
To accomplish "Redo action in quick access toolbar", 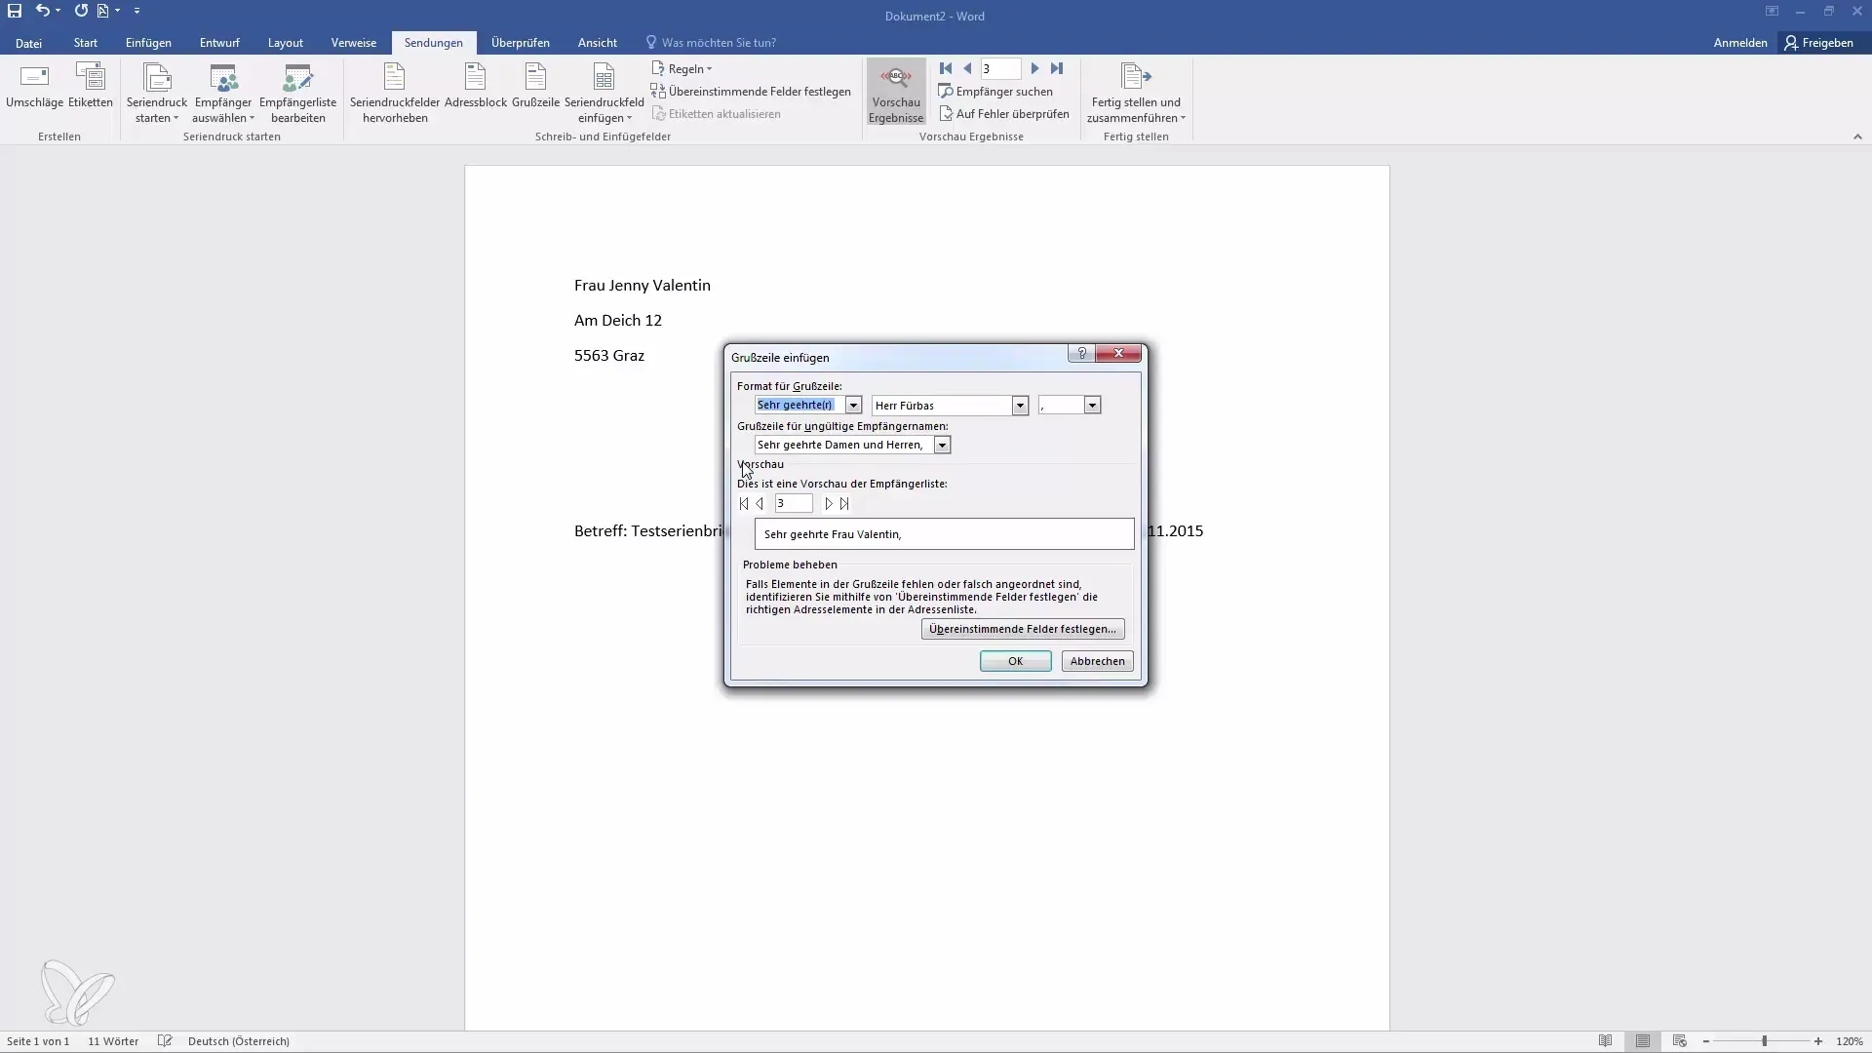I will (x=81, y=11).
